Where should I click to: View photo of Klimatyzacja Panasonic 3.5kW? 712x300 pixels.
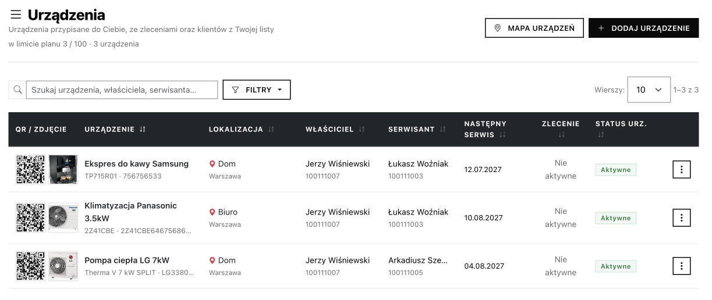pos(63,218)
